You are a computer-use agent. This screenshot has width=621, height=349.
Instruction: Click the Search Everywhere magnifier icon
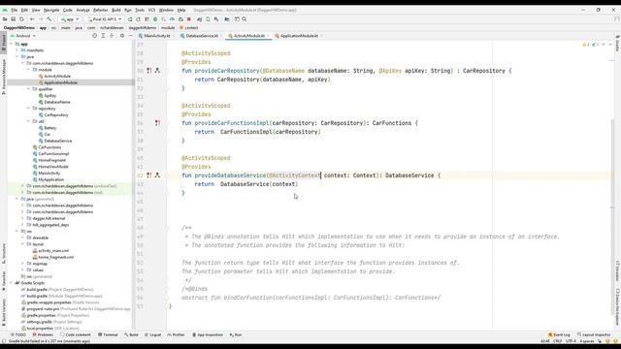click(x=245, y=19)
